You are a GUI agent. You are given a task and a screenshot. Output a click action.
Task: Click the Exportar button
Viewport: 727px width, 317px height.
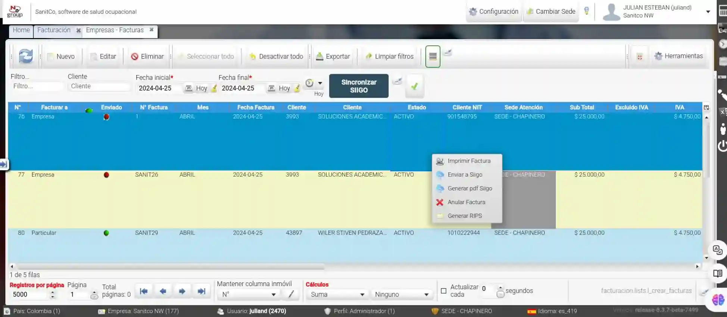click(x=333, y=56)
